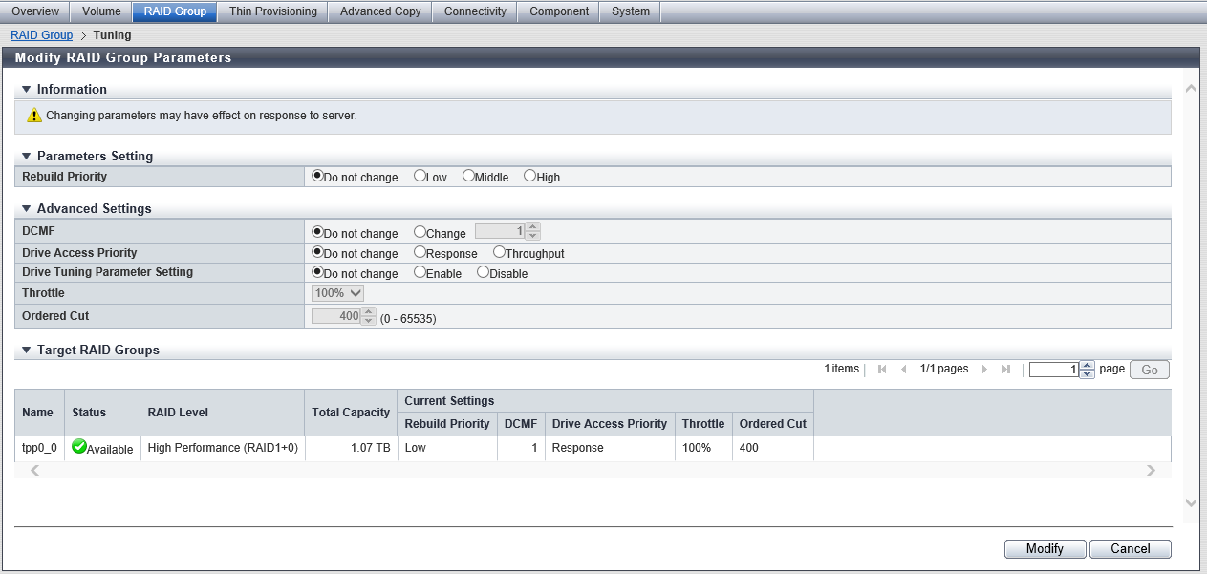This screenshot has width=1207, height=574.
Task: Follow the RAID Group breadcrumb link
Action: 41,35
